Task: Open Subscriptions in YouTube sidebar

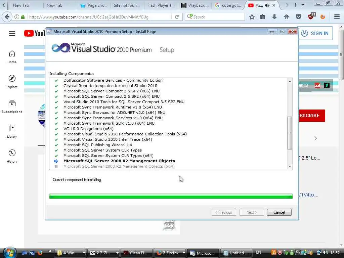Action: click(12, 106)
